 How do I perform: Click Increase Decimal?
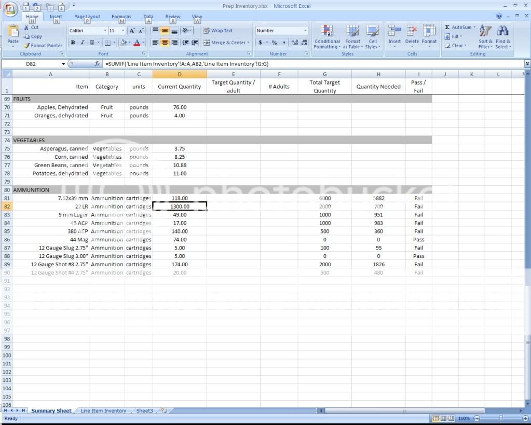[295, 43]
